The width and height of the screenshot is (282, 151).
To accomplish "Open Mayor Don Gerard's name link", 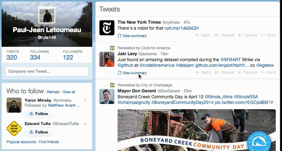I will [x=137, y=91].
